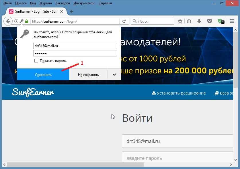Click the Pocket icon in toolbar
Screen dimensions: 240x169
click(x=209, y=21)
